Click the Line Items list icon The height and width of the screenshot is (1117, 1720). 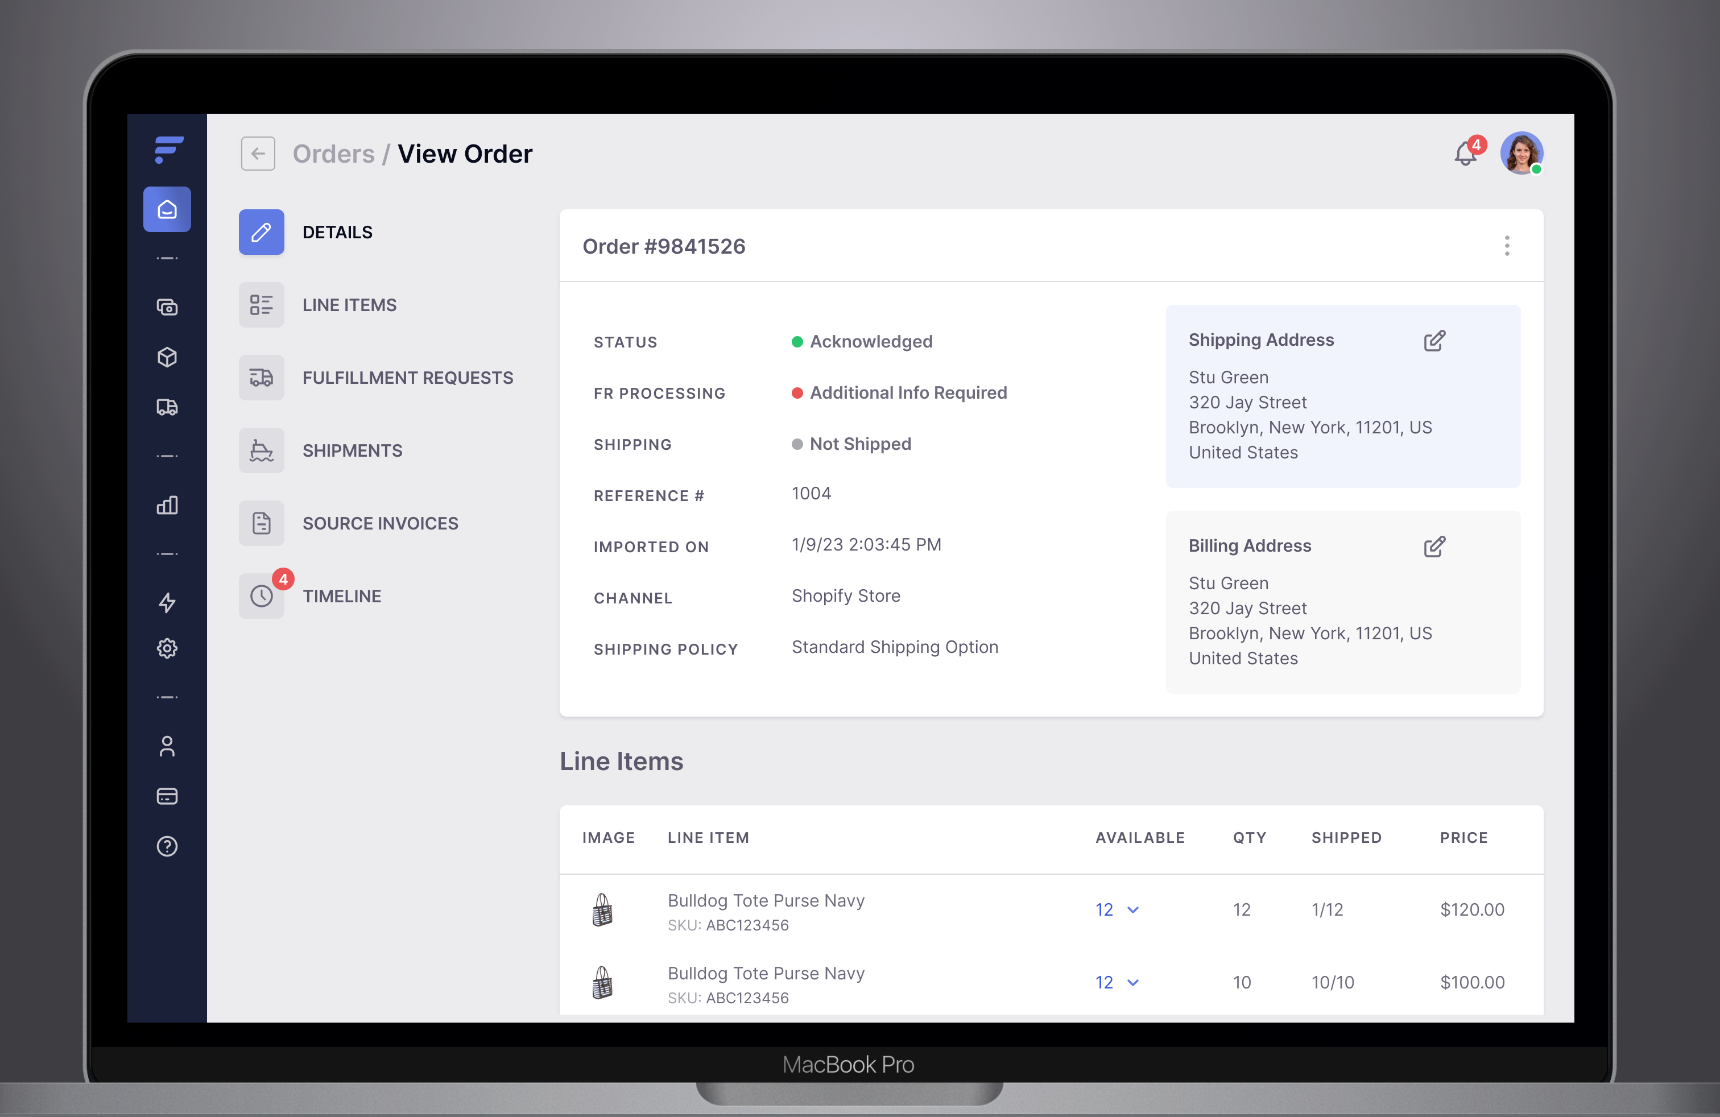pyautogui.click(x=262, y=305)
